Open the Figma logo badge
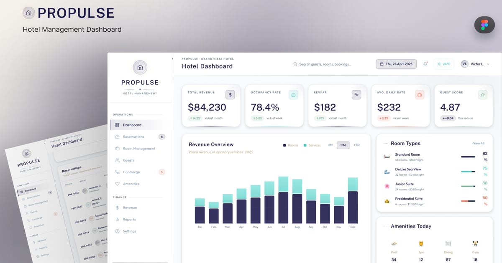502x263 pixels. (x=484, y=25)
